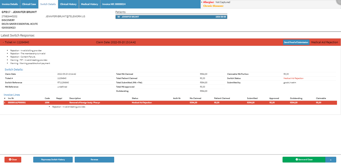Click the Outstanding column header
This screenshot has width=341, height=164.
click(296, 98)
